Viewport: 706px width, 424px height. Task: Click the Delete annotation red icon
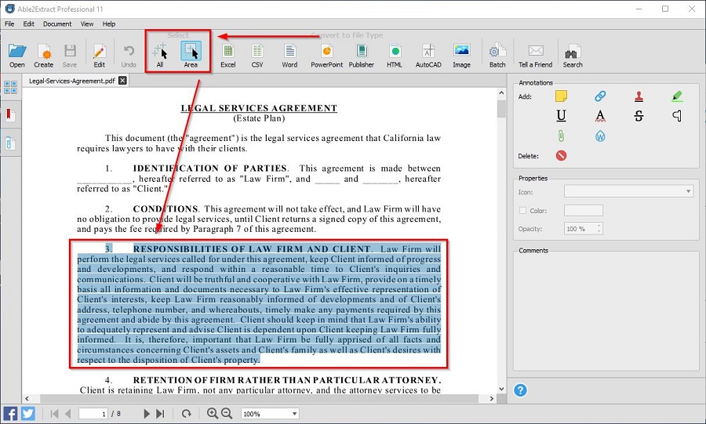[x=561, y=156]
